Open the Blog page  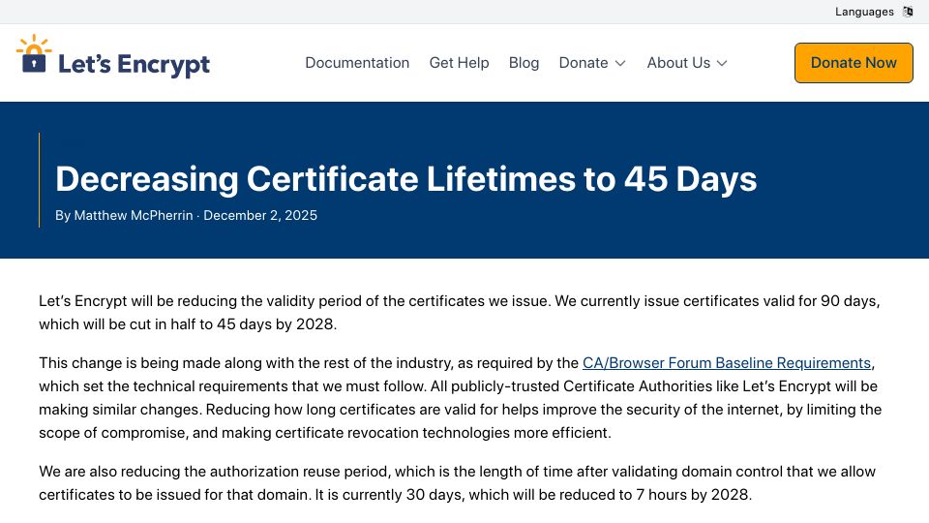[x=524, y=63]
